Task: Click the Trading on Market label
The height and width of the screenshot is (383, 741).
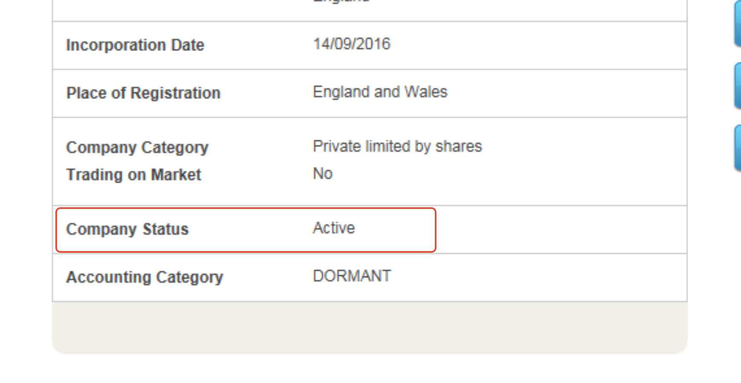Action: click(x=133, y=174)
